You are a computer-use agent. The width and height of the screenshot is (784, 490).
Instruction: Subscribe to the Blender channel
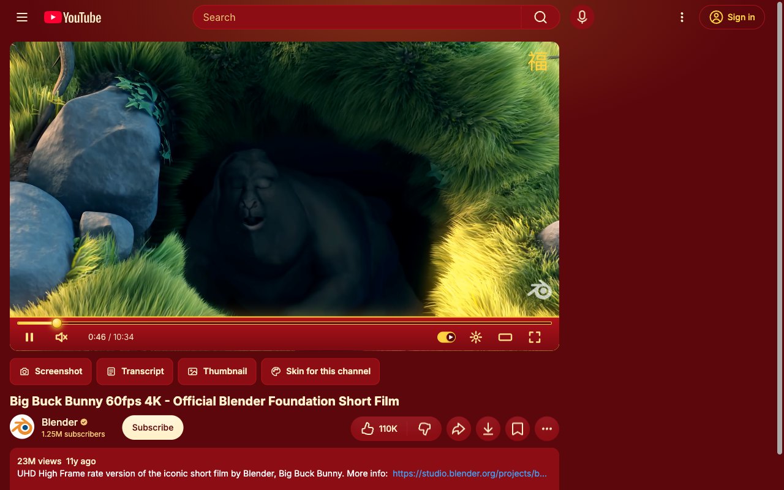(x=153, y=428)
